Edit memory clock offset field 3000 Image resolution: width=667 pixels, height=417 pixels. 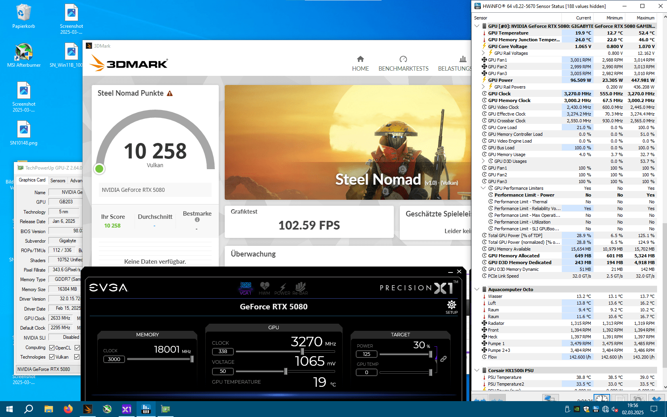click(x=114, y=359)
